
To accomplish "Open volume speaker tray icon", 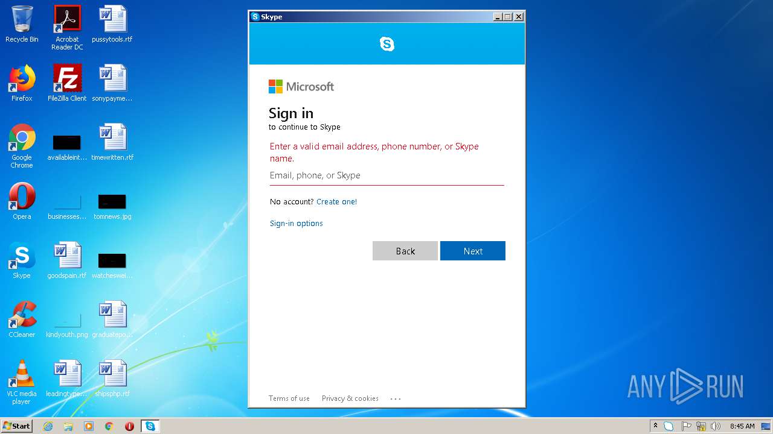I will tap(716, 426).
